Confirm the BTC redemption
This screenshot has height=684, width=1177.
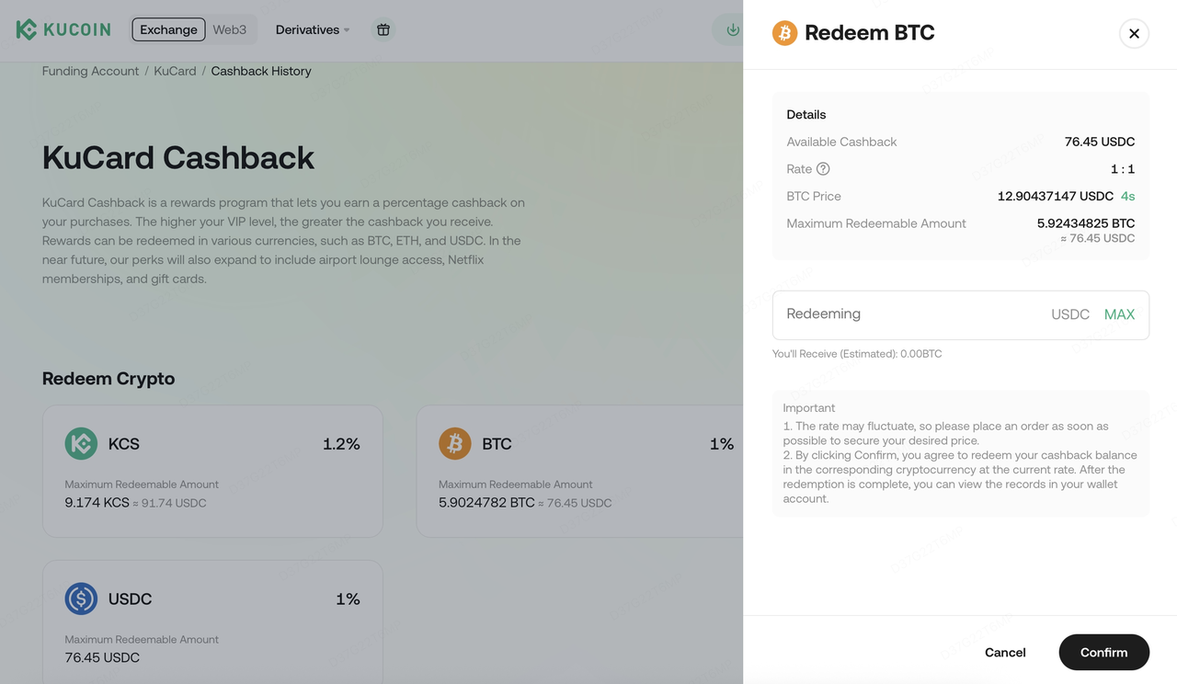[1103, 652]
